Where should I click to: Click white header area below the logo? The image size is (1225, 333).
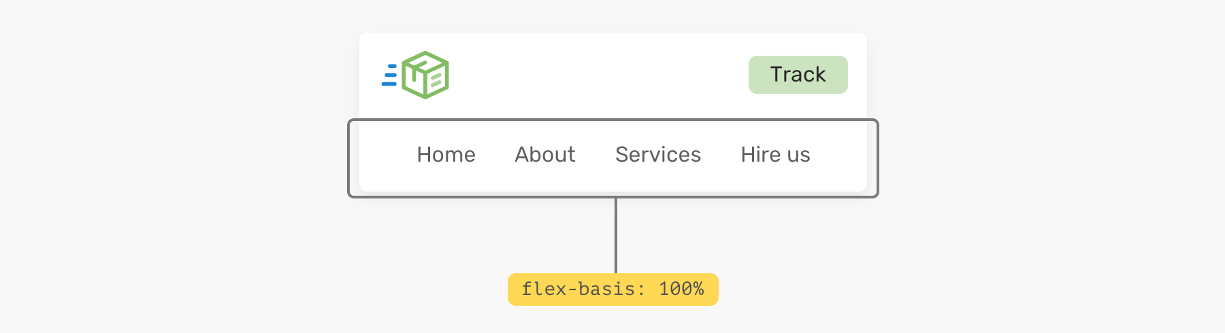pyautogui.click(x=415, y=110)
